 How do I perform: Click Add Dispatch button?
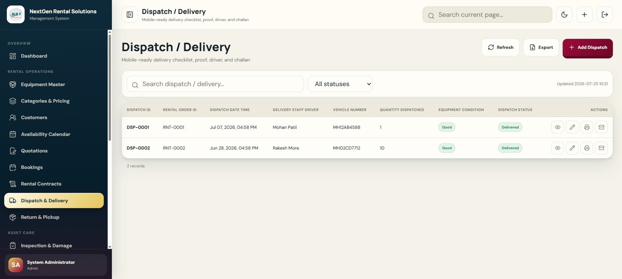coord(587,48)
